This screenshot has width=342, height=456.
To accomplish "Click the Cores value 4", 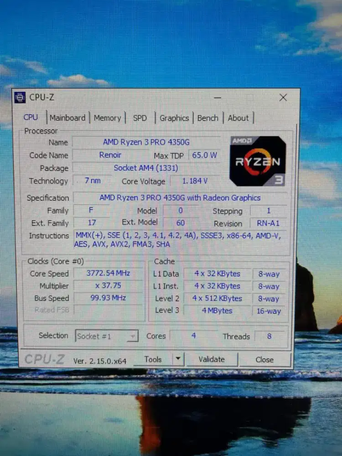I will pyautogui.click(x=194, y=336).
